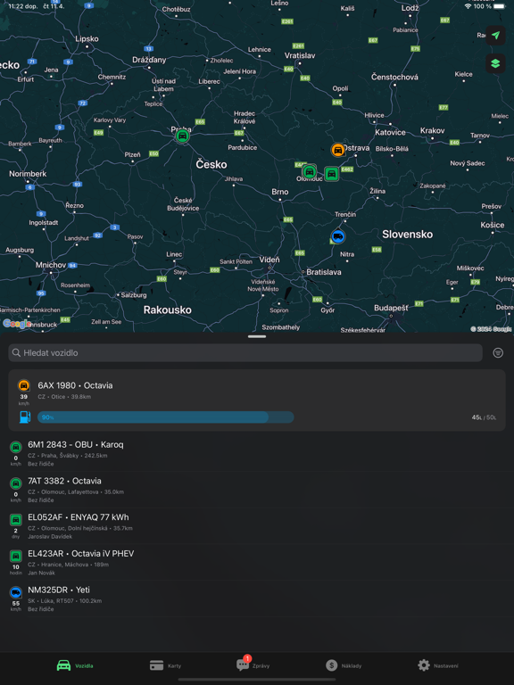Open the NM325DR • Yeti row
This screenshot has height=685, width=514.
(x=257, y=598)
